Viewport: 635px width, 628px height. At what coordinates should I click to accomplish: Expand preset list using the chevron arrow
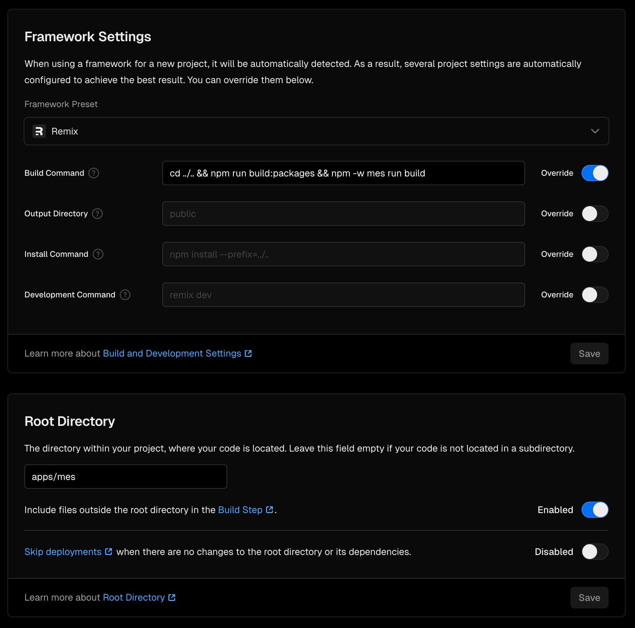[595, 131]
